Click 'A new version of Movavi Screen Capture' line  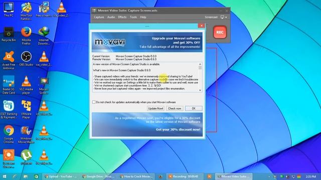click(126, 64)
